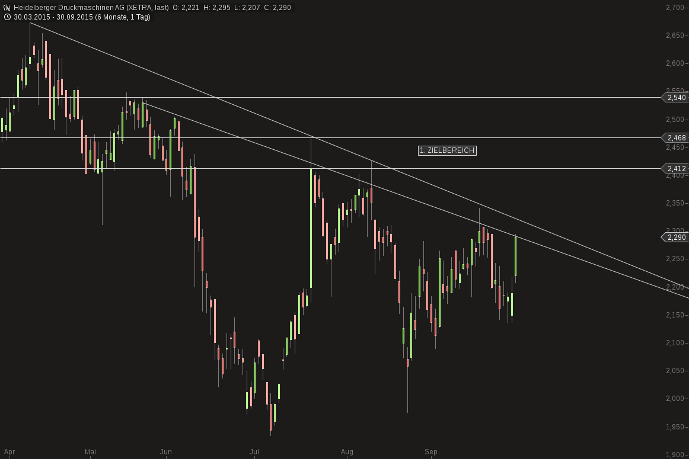
Task: Click the 2,050 price axis label
Action: tap(675, 371)
